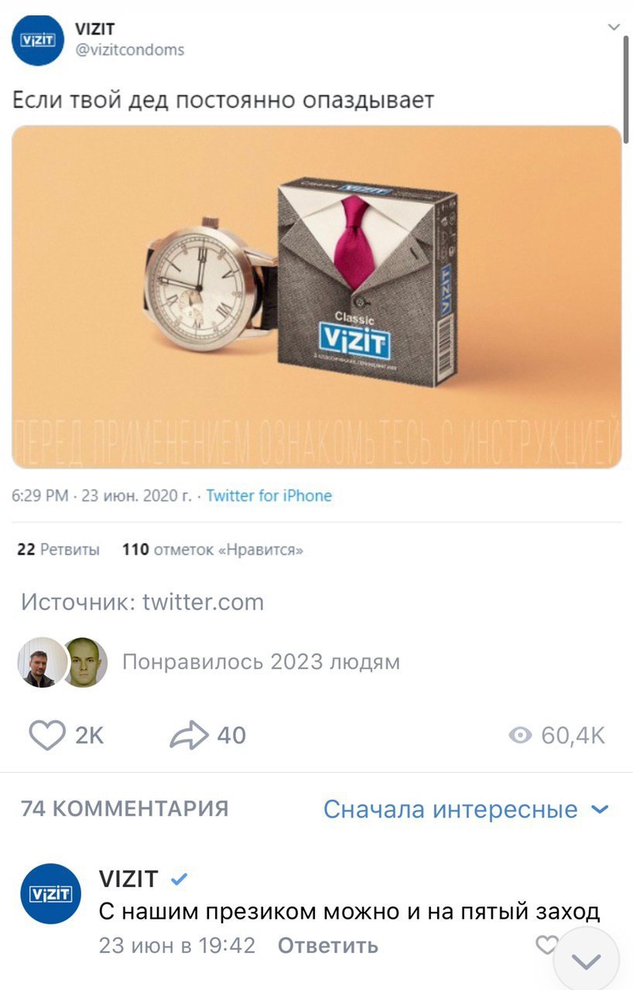Like the VIZIT comment with its heart
Image resolution: width=633 pixels, height=990 pixels.
pos(547,944)
